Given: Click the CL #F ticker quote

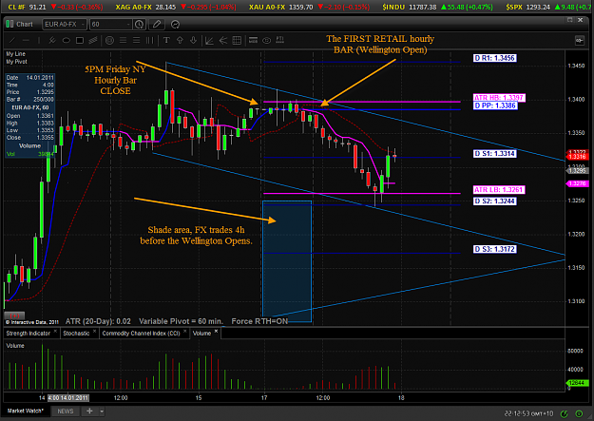Looking at the screenshot, I should 55,7.
